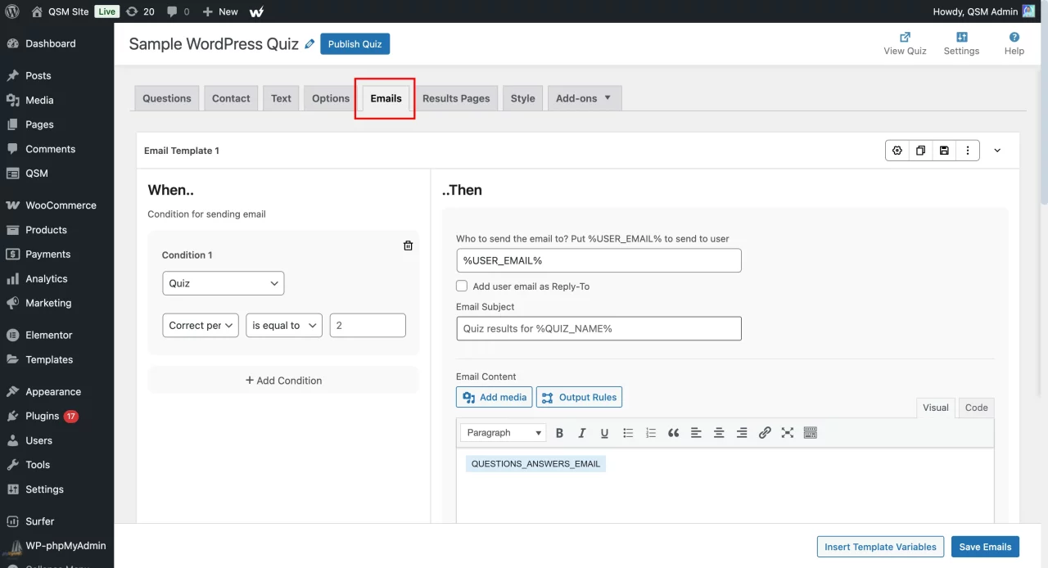
Task: Delete Condition 1 with trash icon
Action: click(x=408, y=246)
